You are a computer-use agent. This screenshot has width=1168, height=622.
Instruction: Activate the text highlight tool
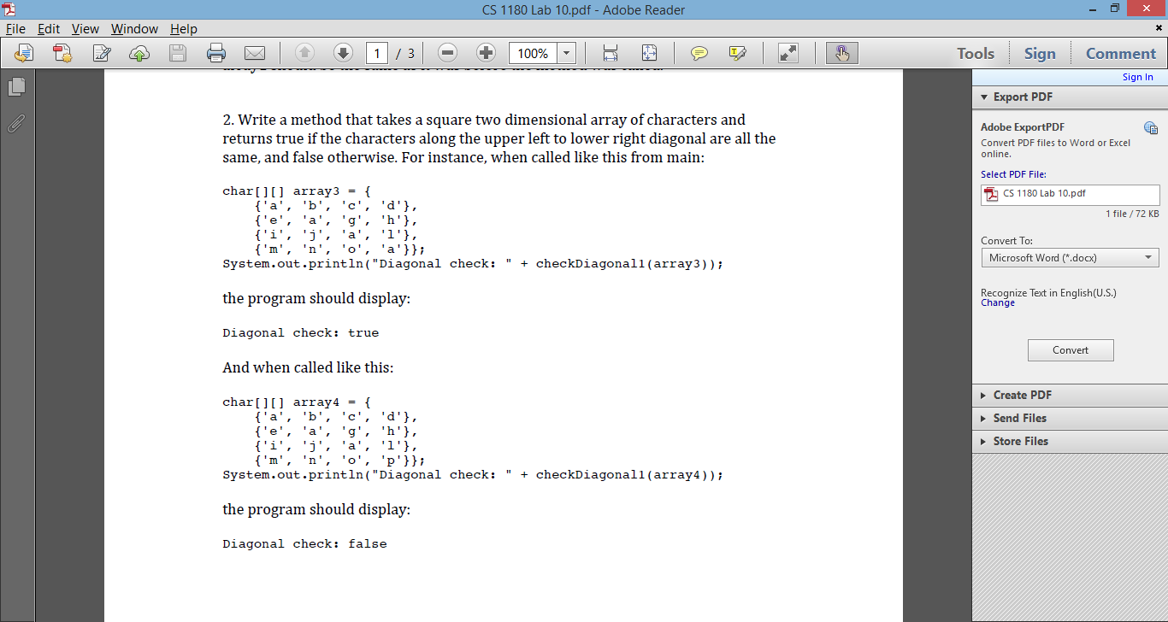pos(738,52)
